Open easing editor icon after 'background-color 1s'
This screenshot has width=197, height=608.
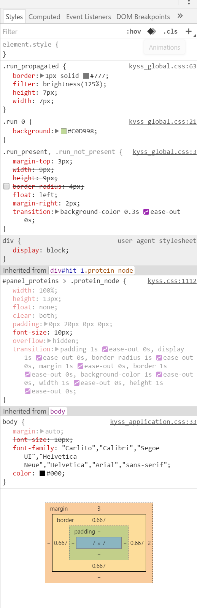tap(159, 375)
